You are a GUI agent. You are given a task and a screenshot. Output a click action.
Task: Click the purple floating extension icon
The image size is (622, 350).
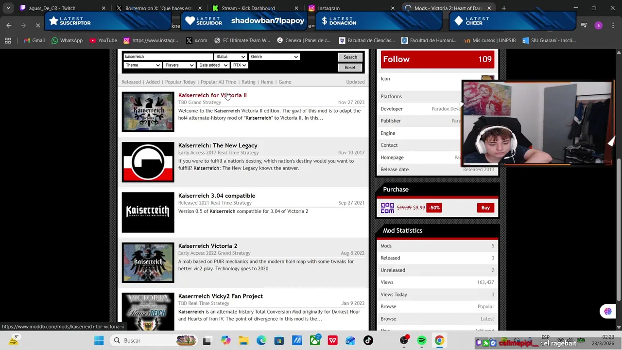607,312
